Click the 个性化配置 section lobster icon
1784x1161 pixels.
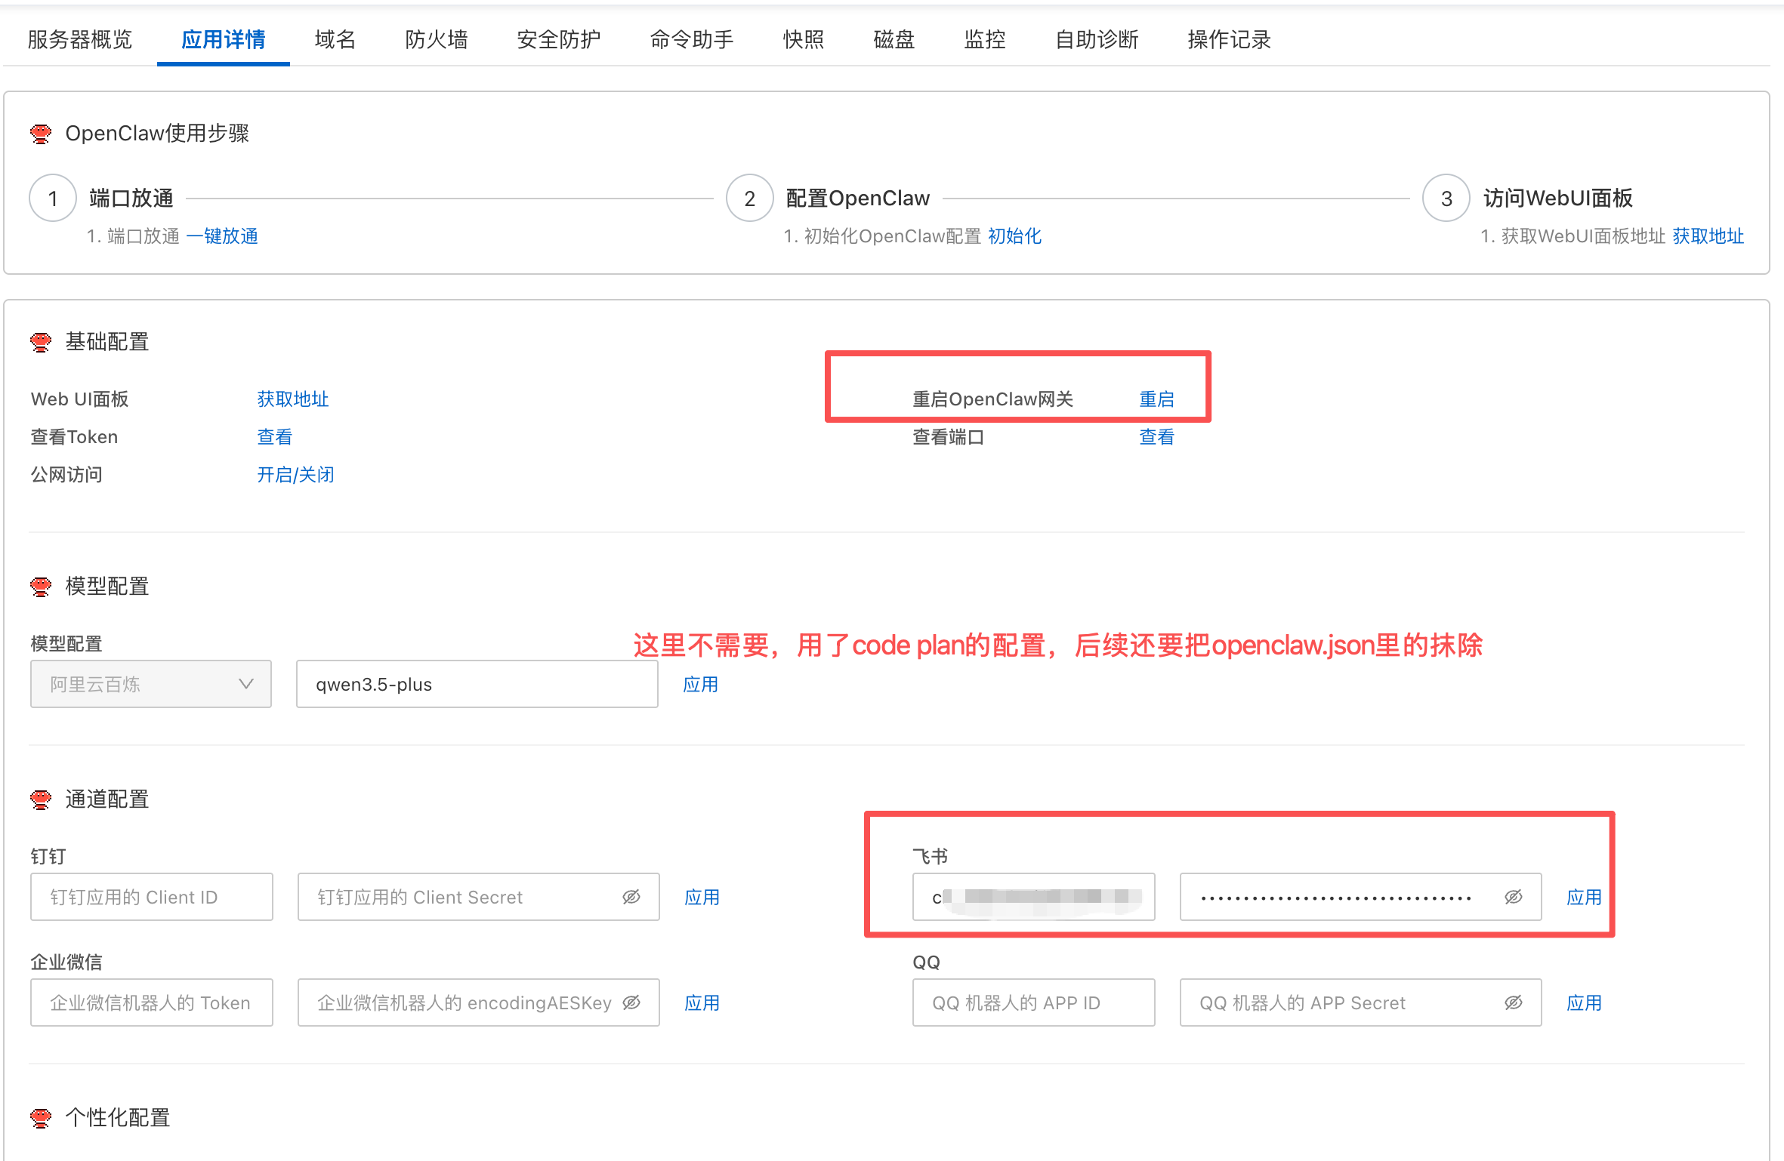point(41,1118)
